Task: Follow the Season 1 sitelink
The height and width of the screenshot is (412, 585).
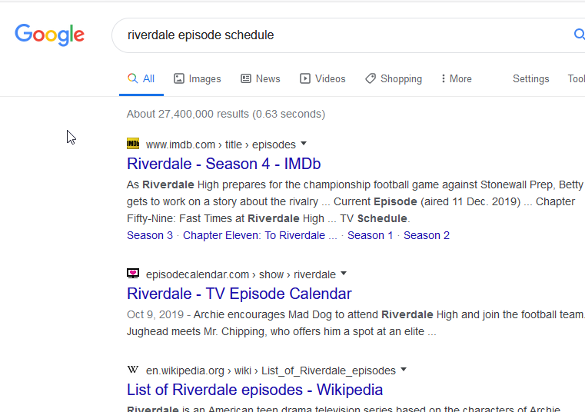Action: click(370, 235)
